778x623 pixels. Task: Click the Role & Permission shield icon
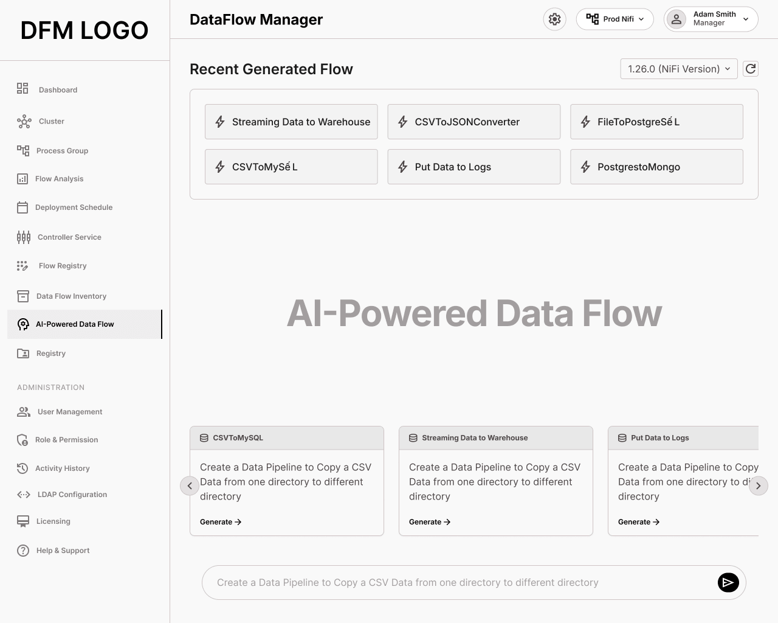(x=22, y=440)
